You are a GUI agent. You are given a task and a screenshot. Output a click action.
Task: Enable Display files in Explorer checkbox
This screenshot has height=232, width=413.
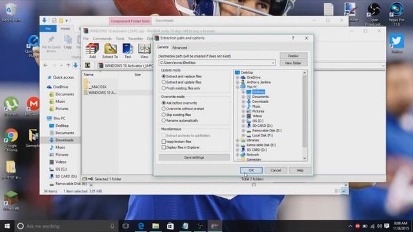[x=163, y=148]
